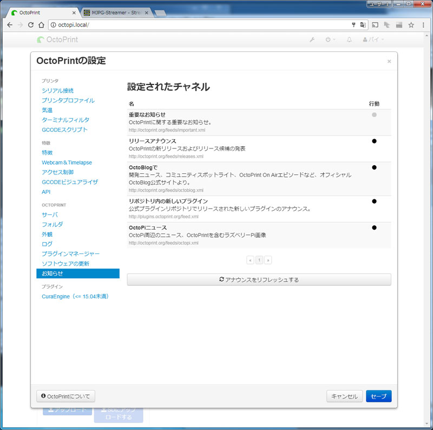Open サーバ settings section

pos(50,214)
